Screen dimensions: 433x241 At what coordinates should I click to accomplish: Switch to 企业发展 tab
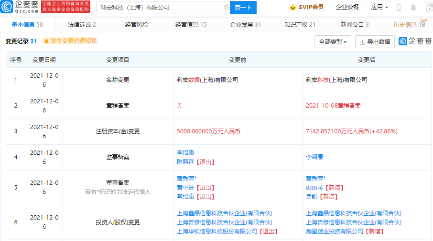click(246, 25)
